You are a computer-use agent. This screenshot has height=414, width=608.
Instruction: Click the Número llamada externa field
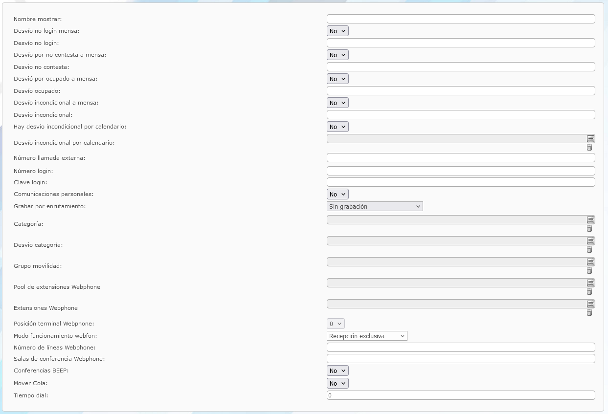(x=461, y=158)
